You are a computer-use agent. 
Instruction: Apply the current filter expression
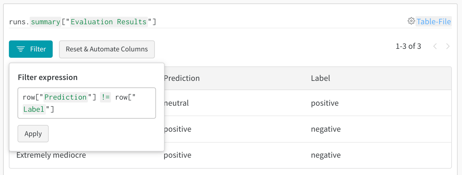[33, 133]
